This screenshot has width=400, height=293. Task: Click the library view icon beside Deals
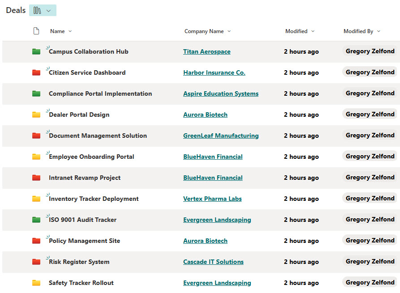point(37,10)
